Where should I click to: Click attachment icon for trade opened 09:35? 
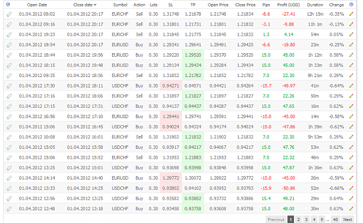(9, 76)
